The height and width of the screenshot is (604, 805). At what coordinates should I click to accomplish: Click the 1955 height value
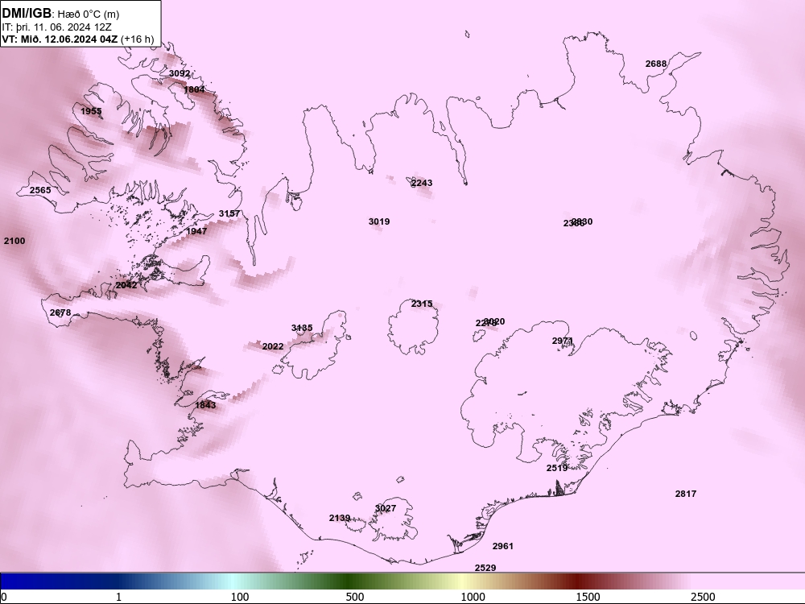(x=92, y=111)
